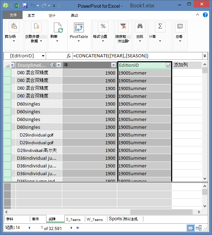
Task: Go to previous record arrow
Action: pos(29,228)
